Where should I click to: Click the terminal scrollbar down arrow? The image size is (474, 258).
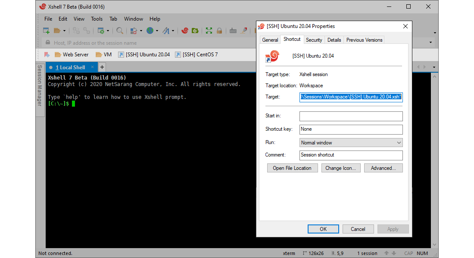coord(434,244)
